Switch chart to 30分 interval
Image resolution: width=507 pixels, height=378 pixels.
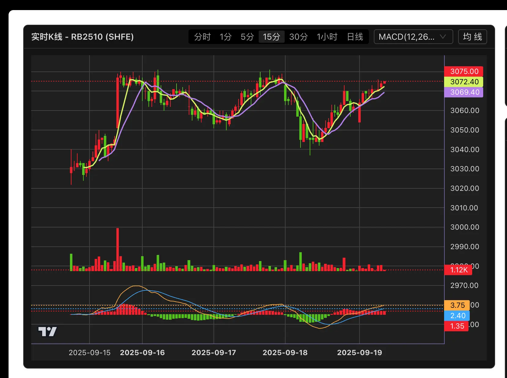(x=298, y=37)
